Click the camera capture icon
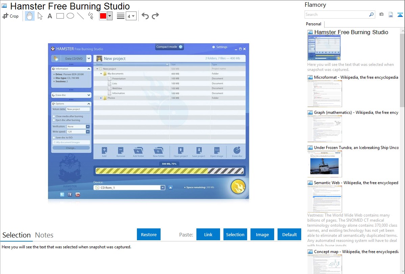Image resolution: width=405 pixels, height=274 pixels. [x=381, y=15]
